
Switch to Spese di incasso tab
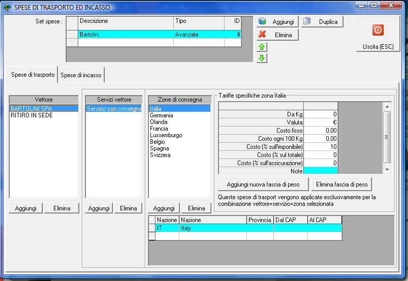coord(81,75)
